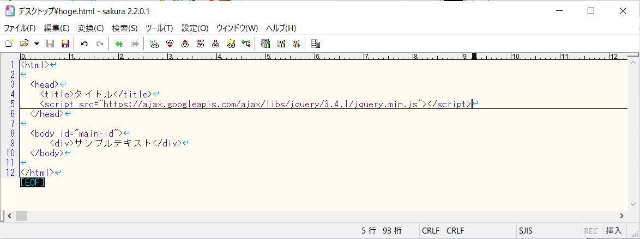Open Grep search folder binoculars icon

pyautogui.click(x=231, y=43)
